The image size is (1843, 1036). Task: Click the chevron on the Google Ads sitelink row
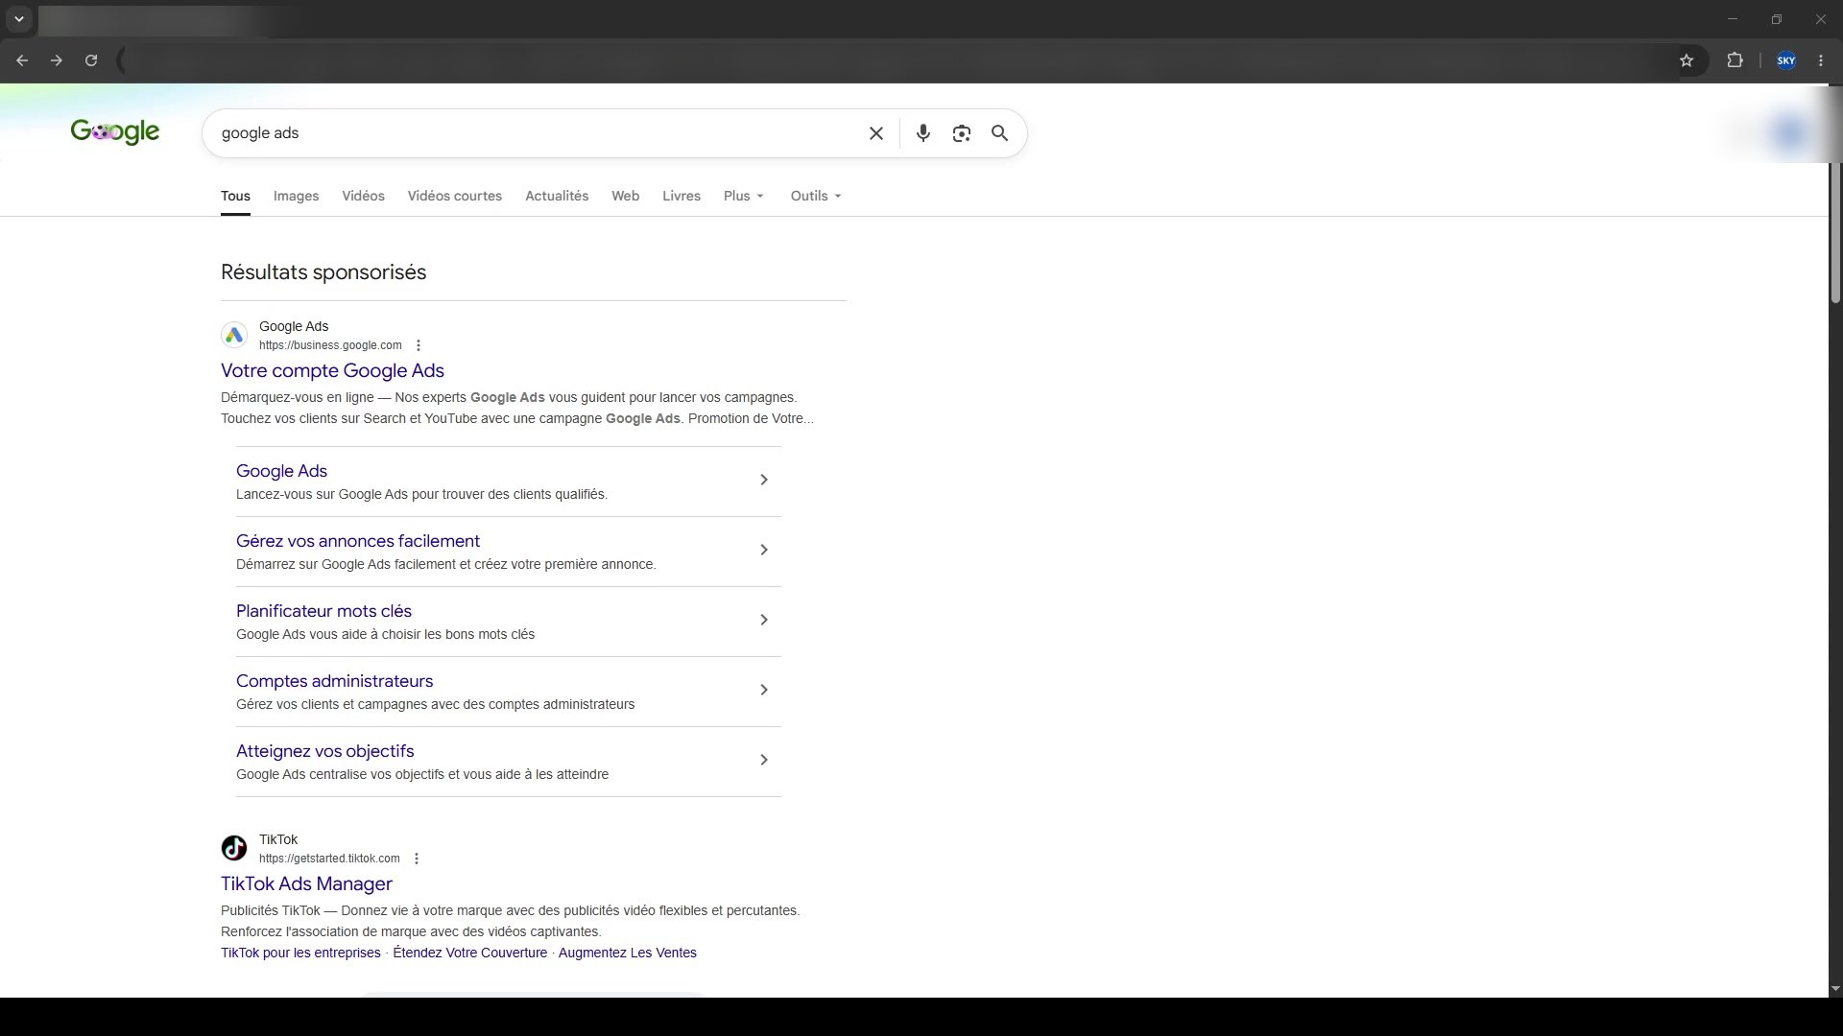(x=764, y=480)
